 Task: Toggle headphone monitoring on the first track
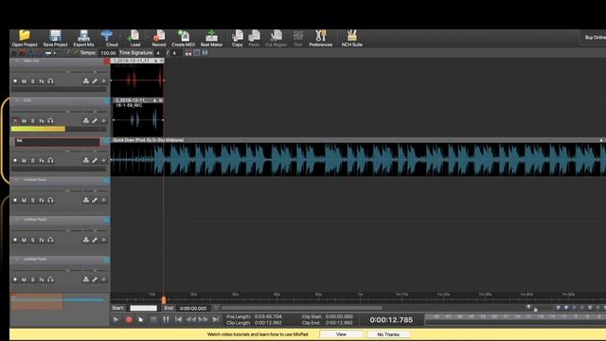tap(50, 81)
